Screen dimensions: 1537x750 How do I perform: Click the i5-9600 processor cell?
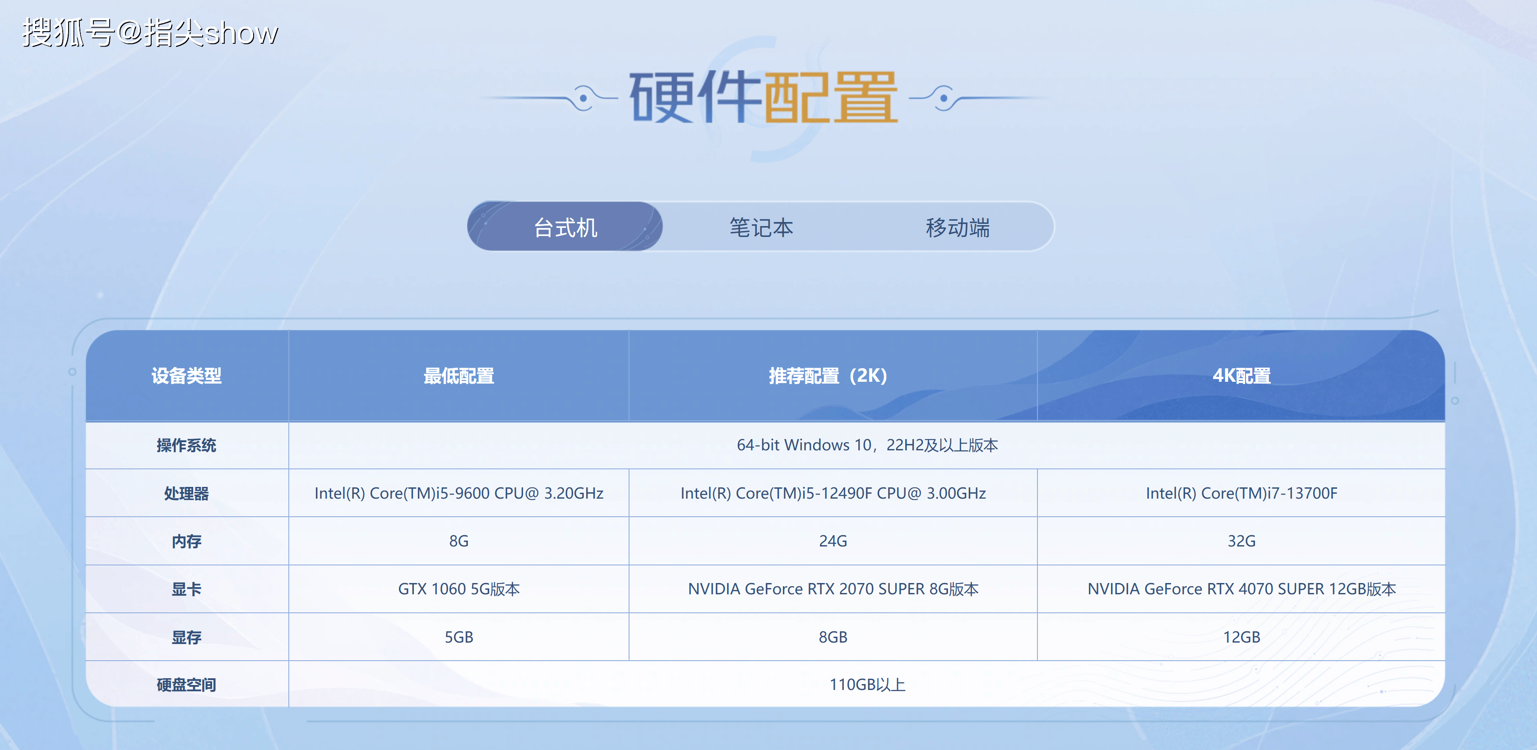(458, 493)
